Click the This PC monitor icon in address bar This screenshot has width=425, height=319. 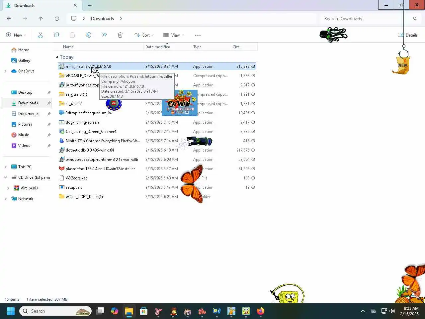click(74, 19)
